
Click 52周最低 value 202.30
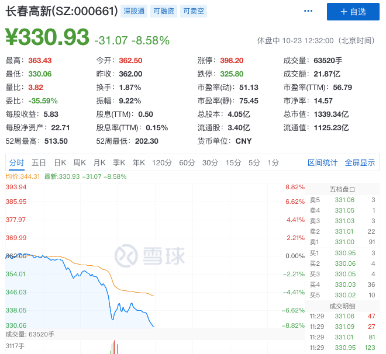(x=146, y=141)
